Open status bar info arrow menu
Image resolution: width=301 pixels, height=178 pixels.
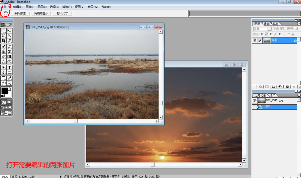(x=61, y=176)
